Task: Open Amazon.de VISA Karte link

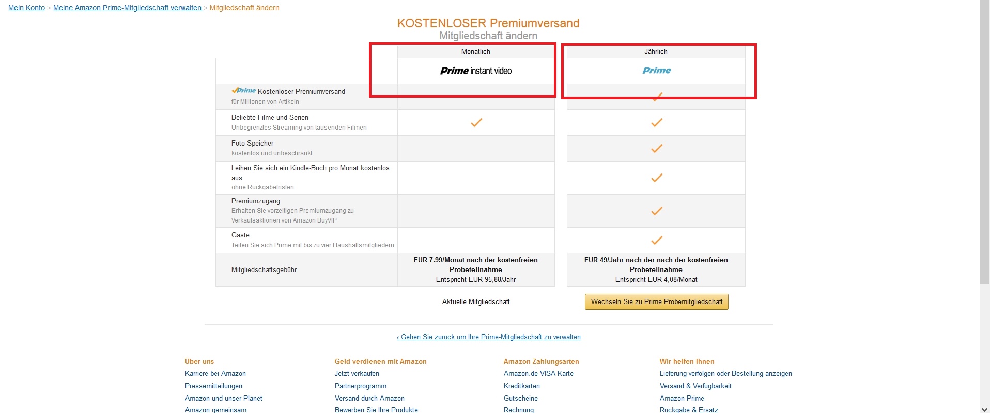Action: coord(538,374)
